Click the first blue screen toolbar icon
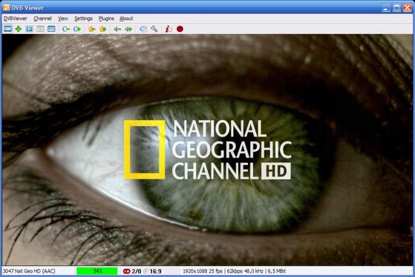Screen dimensions: 415x277 [8, 29]
